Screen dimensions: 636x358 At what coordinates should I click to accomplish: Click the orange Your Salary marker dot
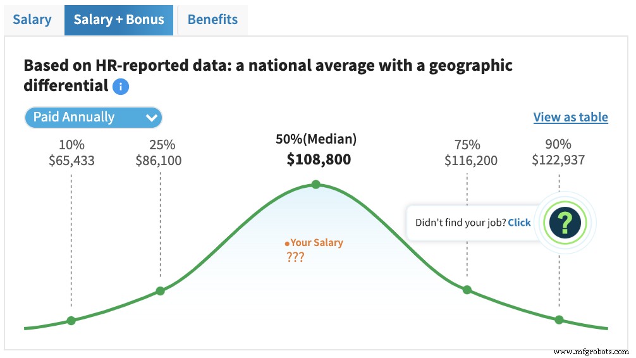point(287,244)
